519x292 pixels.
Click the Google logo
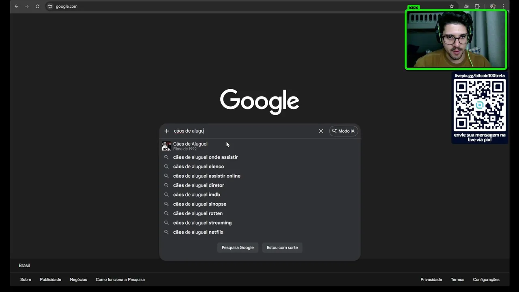259,102
